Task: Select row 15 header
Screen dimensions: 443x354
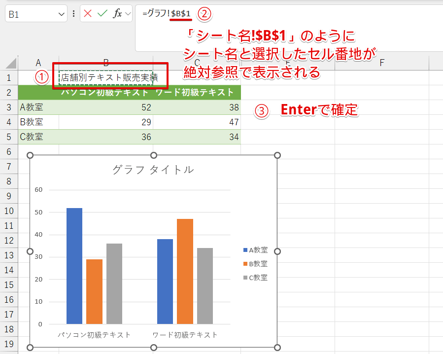Action: coord(9,284)
